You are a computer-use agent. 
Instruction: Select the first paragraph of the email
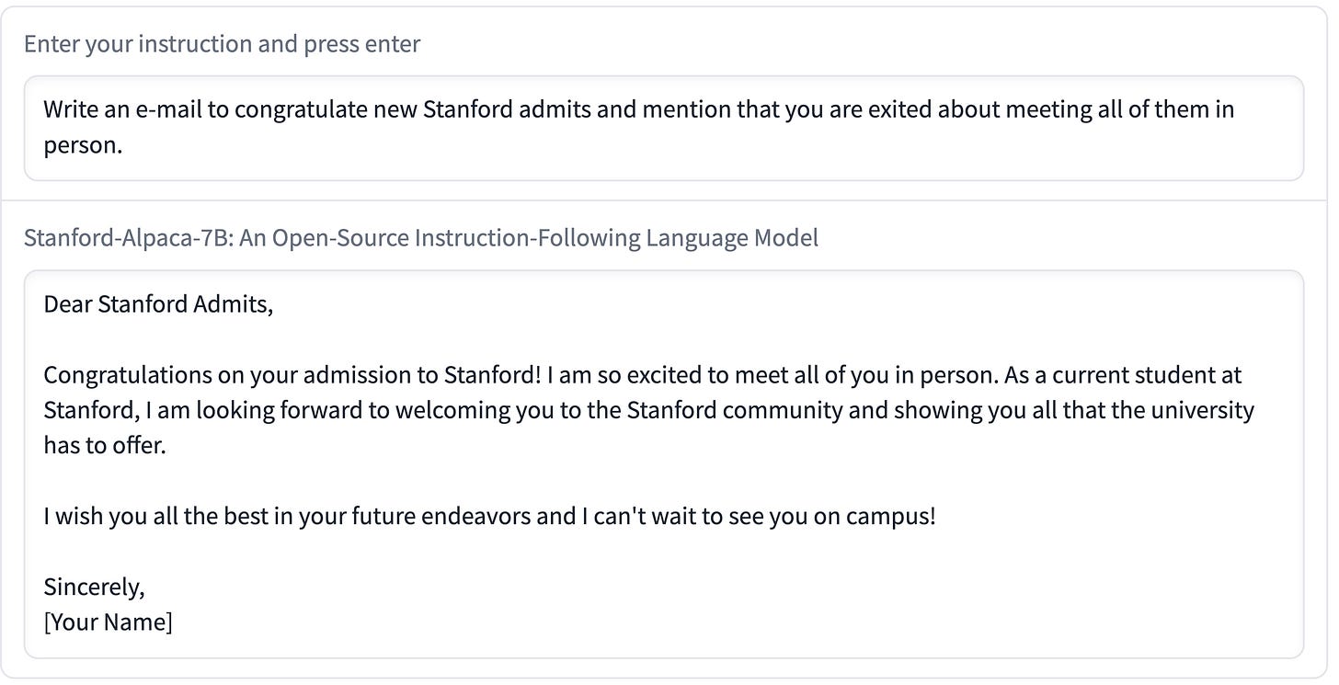(x=644, y=410)
